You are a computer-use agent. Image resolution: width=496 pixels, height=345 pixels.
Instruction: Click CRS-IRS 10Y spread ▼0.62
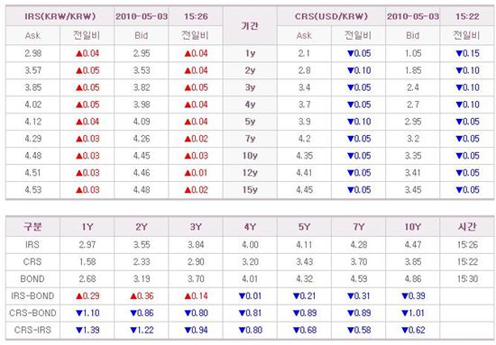413,331
